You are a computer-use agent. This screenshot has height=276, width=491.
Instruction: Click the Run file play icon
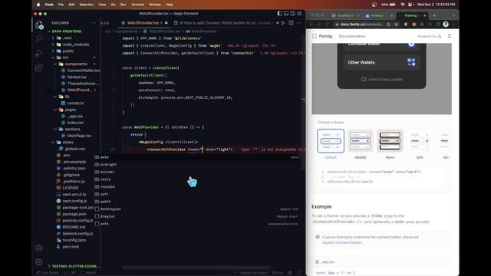[283, 23]
